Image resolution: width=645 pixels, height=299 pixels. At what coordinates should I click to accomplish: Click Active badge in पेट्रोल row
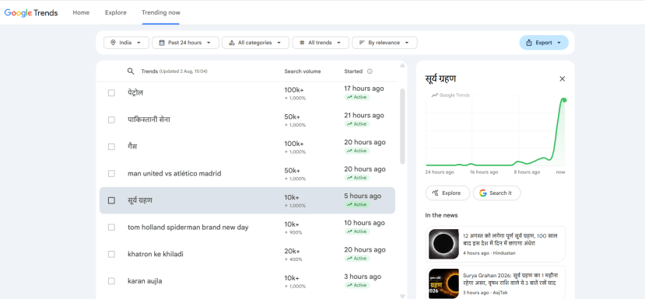[357, 97]
